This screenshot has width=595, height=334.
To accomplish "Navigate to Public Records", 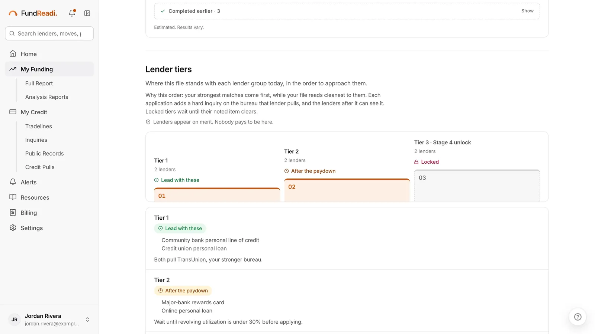I will (45, 153).
